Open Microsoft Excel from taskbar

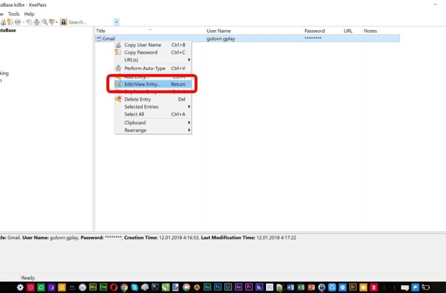[301, 288]
